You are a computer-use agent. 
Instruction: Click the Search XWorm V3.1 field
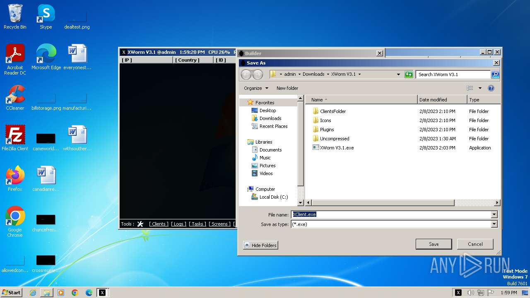coord(453,74)
